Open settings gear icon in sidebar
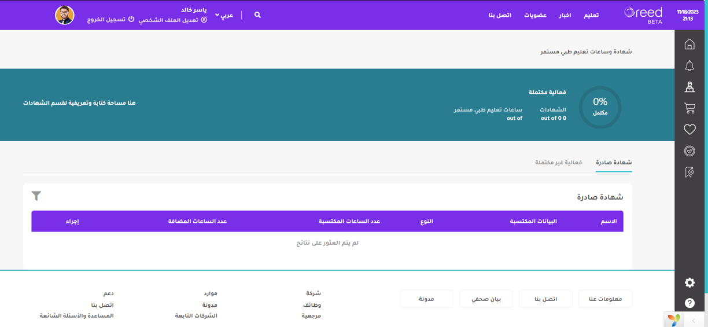 tap(689, 282)
